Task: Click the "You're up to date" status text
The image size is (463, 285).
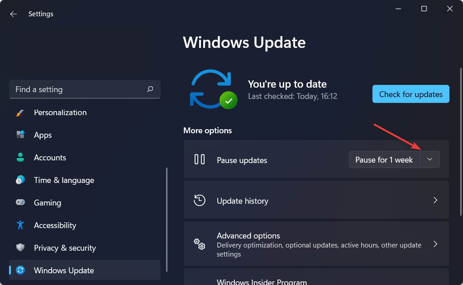Action: (287, 84)
